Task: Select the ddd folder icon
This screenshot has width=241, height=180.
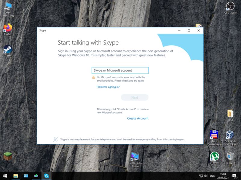Action: (x=230, y=115)
